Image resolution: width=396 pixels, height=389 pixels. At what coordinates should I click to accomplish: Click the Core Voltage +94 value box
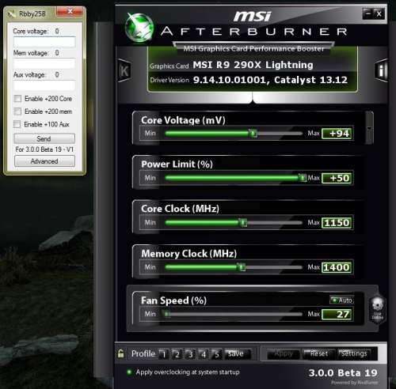click(x=337, y=134)
